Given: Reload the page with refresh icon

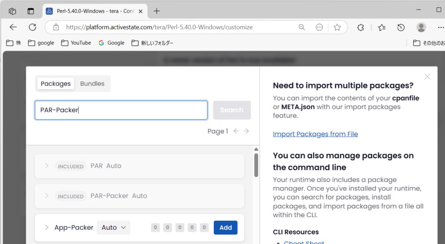Looking at the screenshot, I should [x=32, y=27].
